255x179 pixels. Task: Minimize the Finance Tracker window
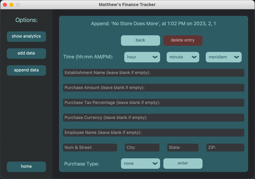(x=11, y=5)
